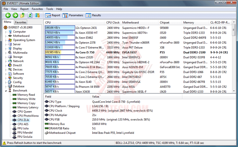The width and height of the screenshot is (238, 147).
Task: Click the results list scrollbar thumb
Action: [x=234, y=30]
